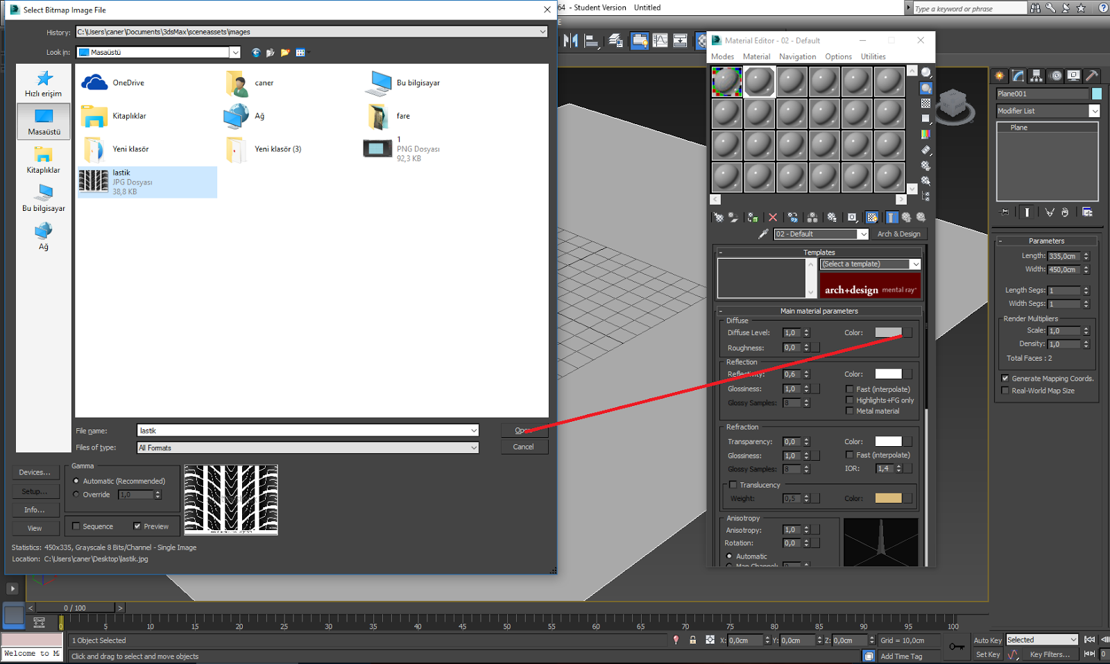Image resolution: width=1110 pixels, height=664 pixels.
Task: Click Create New Folder icon in dialog
Action: 285,53
